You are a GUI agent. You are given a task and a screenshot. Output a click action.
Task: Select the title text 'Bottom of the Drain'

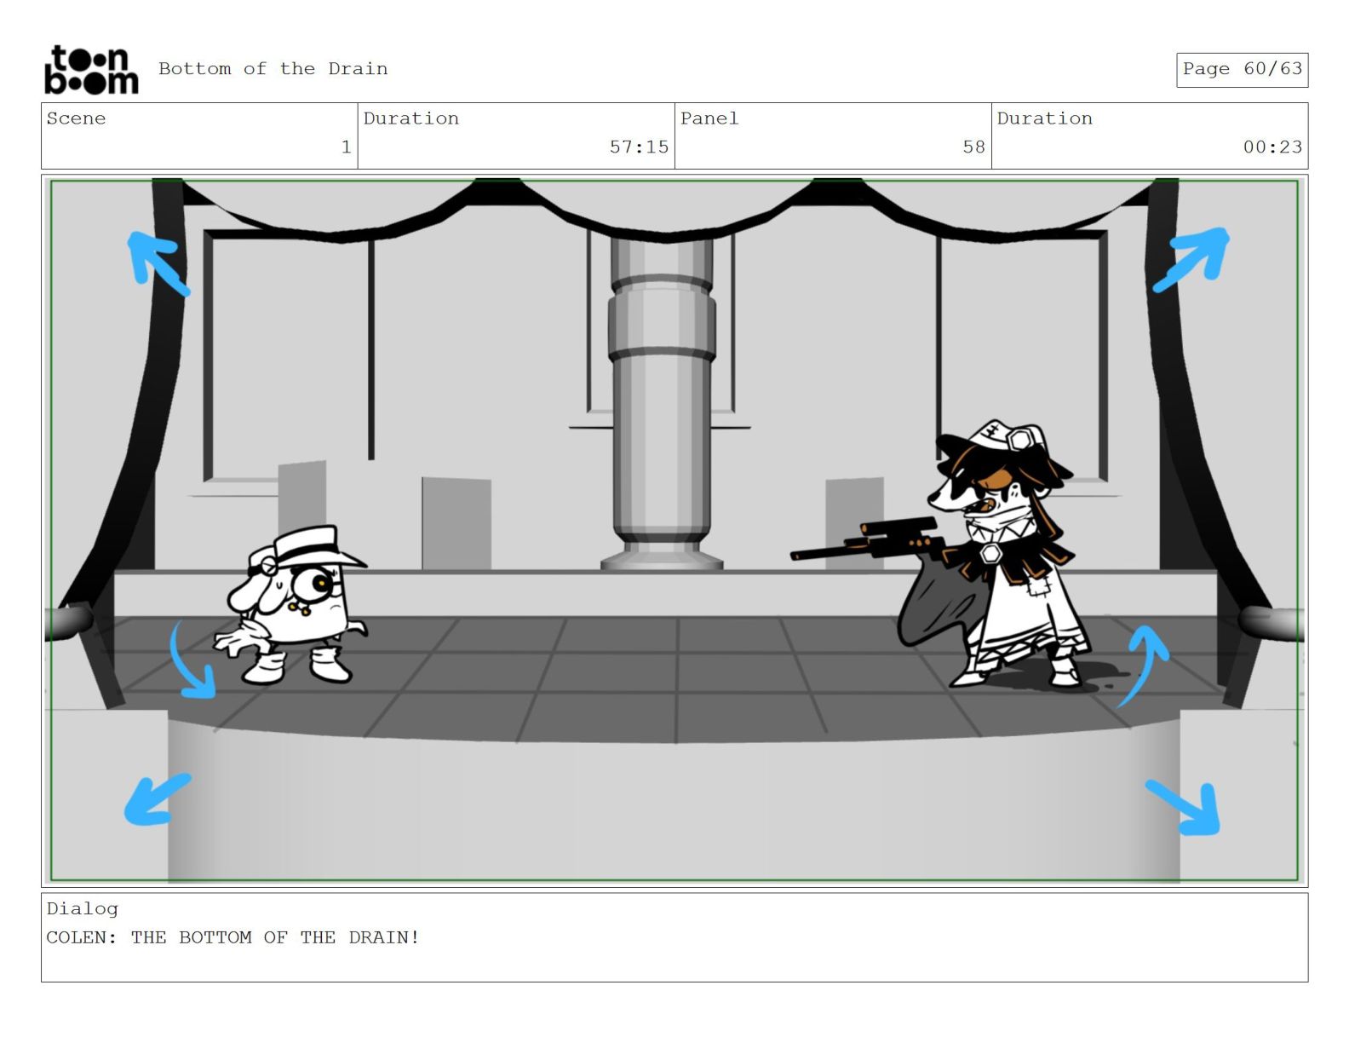273,69
